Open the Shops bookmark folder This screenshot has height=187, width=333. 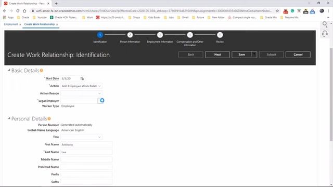pyautogui.click(x=134, y=17)
